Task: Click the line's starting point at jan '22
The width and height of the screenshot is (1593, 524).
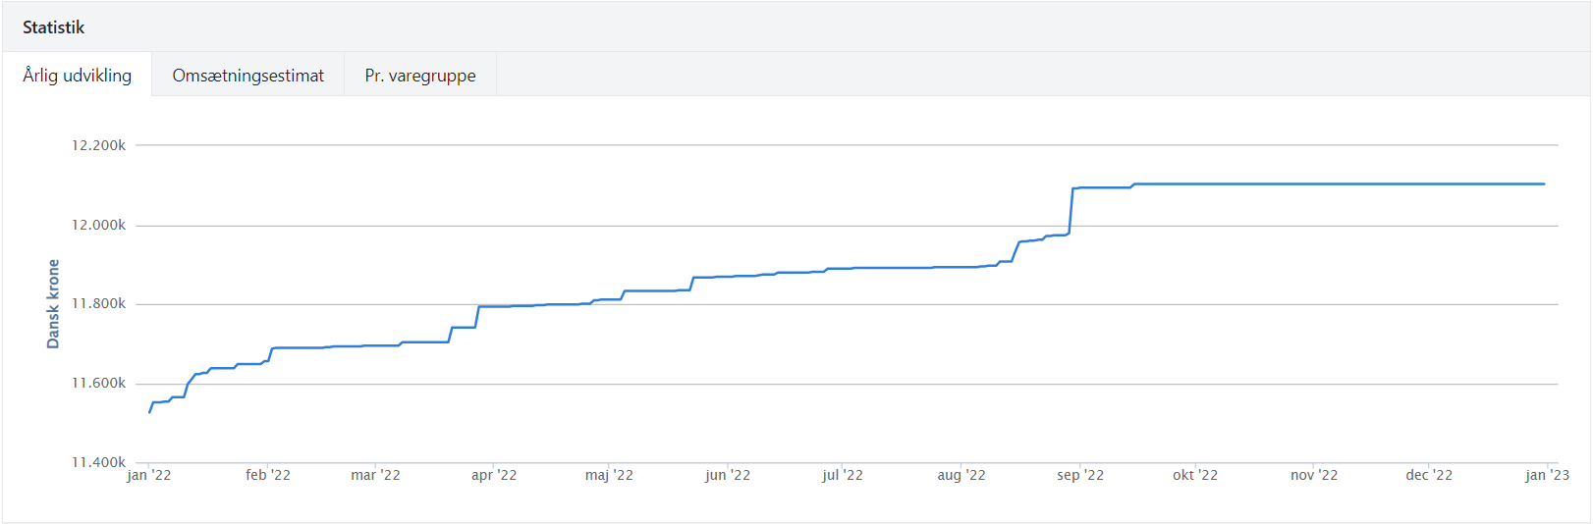Action: pos(150,412)
